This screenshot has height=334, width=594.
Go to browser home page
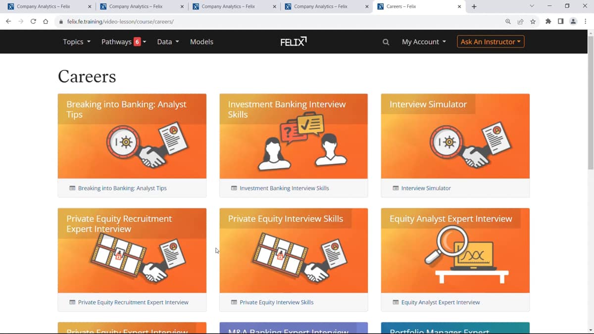point(46,21)
